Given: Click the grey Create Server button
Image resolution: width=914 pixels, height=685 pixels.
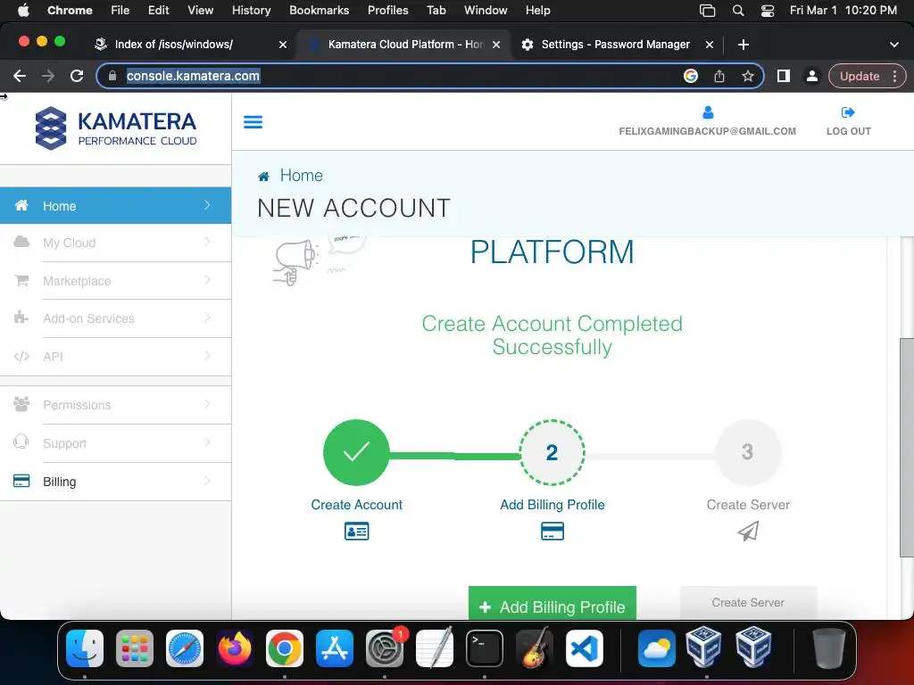Looking at the screenshot, I should point(748,603).
